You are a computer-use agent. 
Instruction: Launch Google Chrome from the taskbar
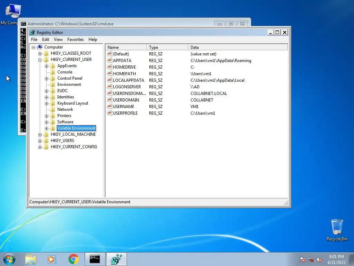point(74,259)
